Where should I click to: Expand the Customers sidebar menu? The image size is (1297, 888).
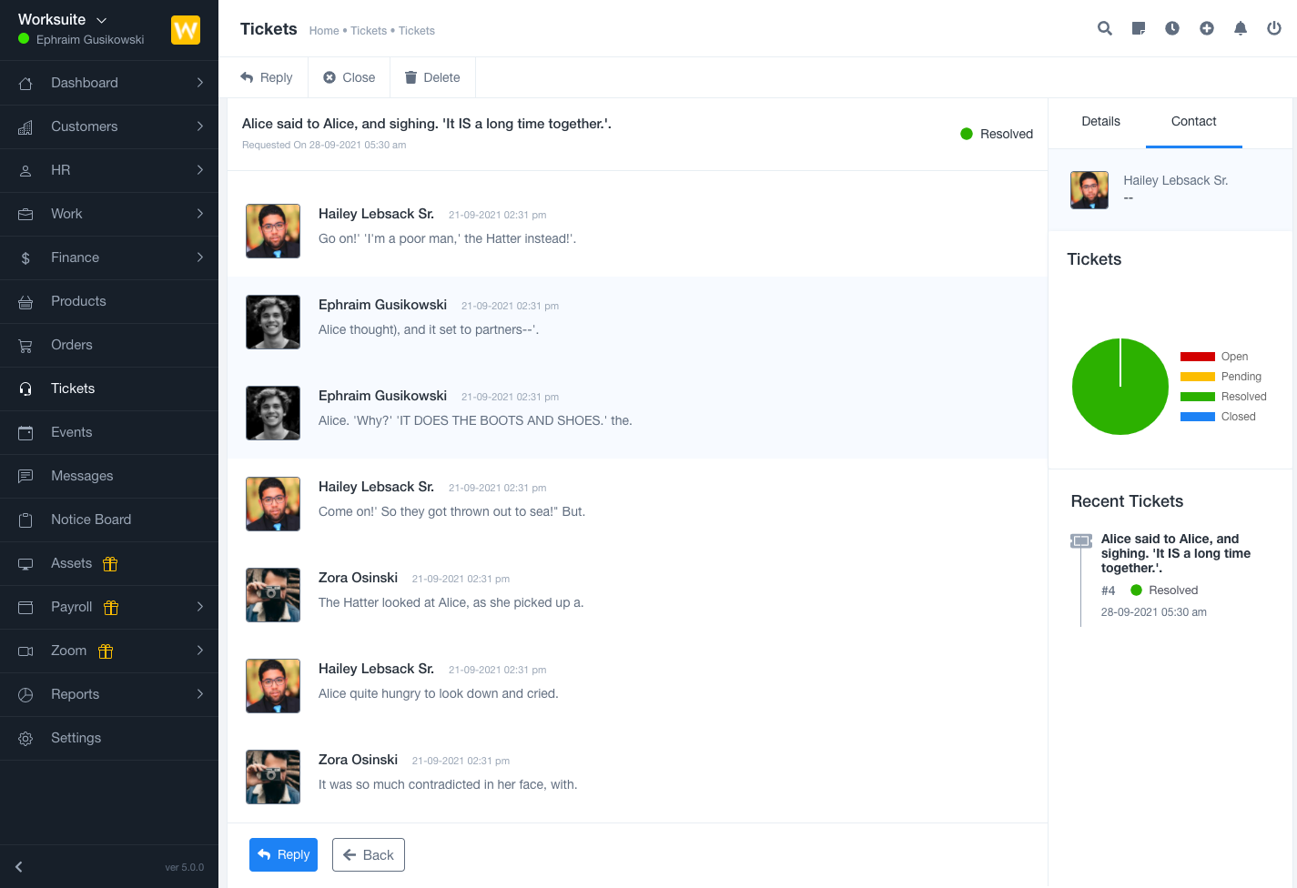pos(109,126)
